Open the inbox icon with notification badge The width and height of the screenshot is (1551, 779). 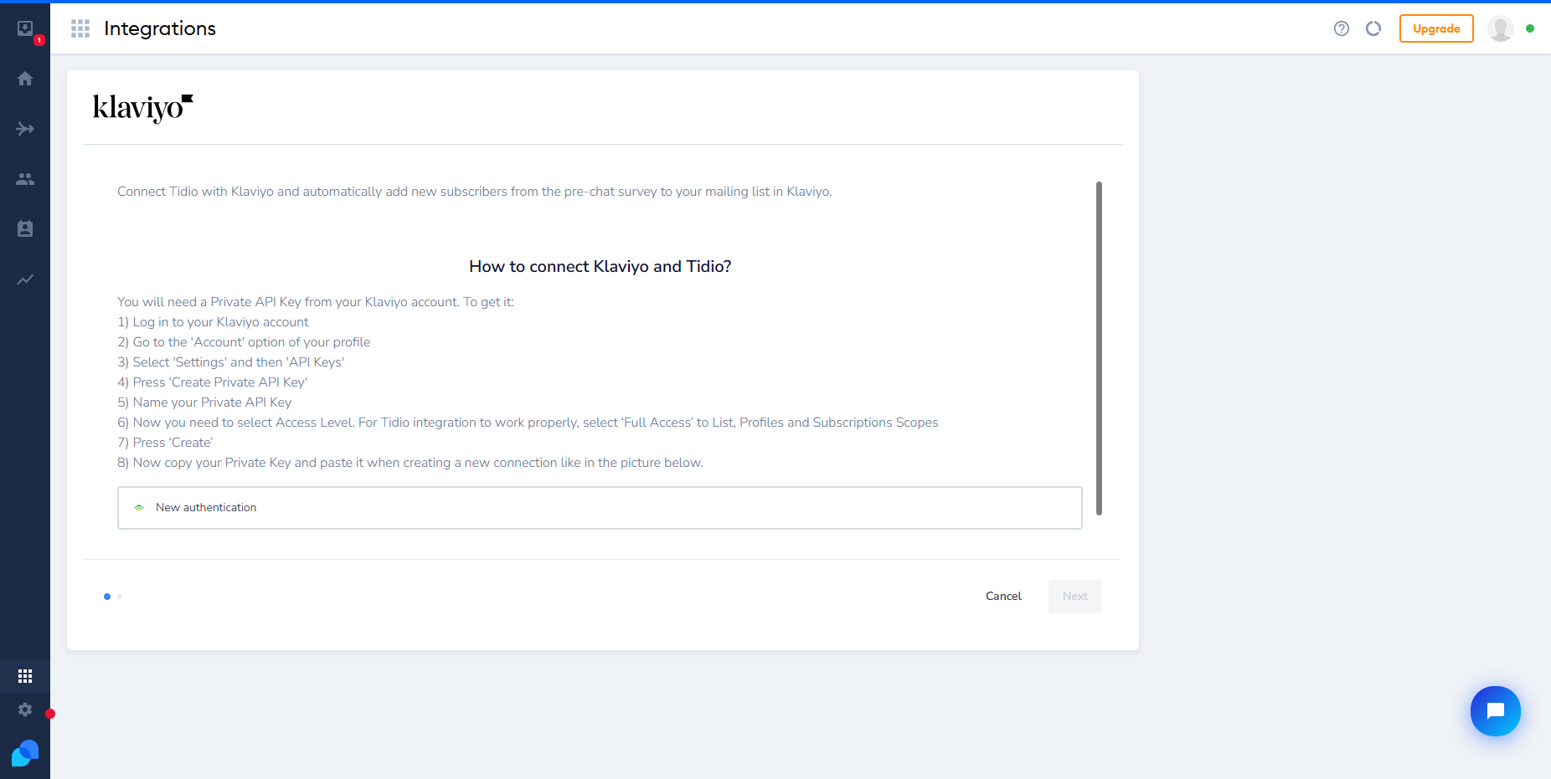point(25,28)
